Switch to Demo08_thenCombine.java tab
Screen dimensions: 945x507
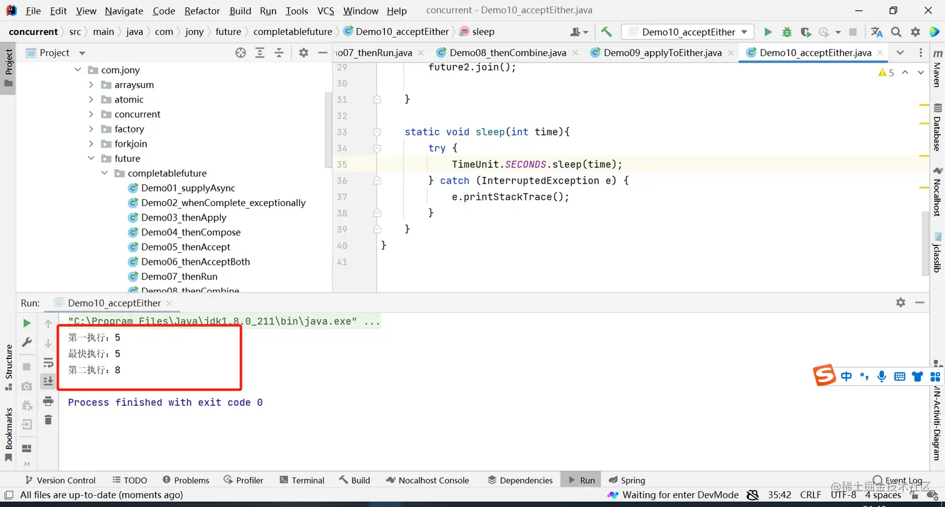point(508,52)
